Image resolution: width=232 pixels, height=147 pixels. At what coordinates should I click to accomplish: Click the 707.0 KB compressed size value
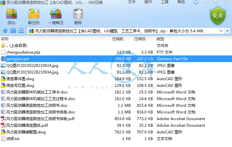[145, 132]
